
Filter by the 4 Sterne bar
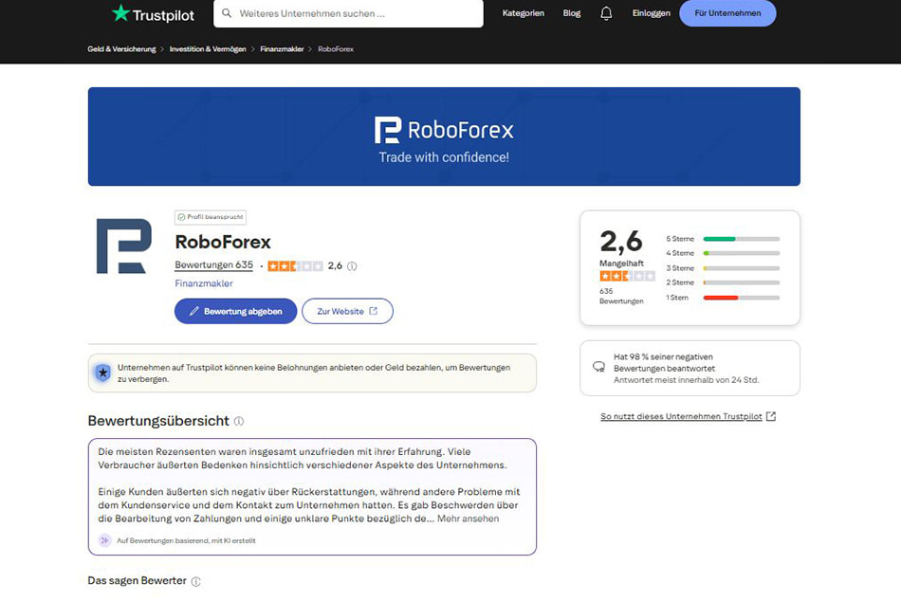(723, 253)
